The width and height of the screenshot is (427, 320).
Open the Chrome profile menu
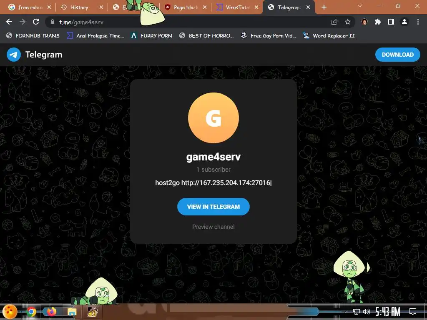pyautogui.click(x=404, y=22)
